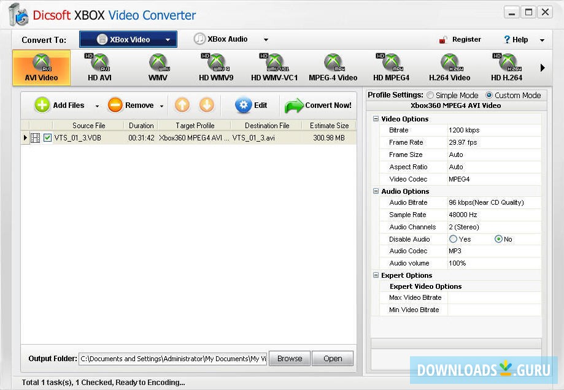Click the Min Video Bitrate value field
The width and height of the screenshot is (564, 390).
(494, 310)
